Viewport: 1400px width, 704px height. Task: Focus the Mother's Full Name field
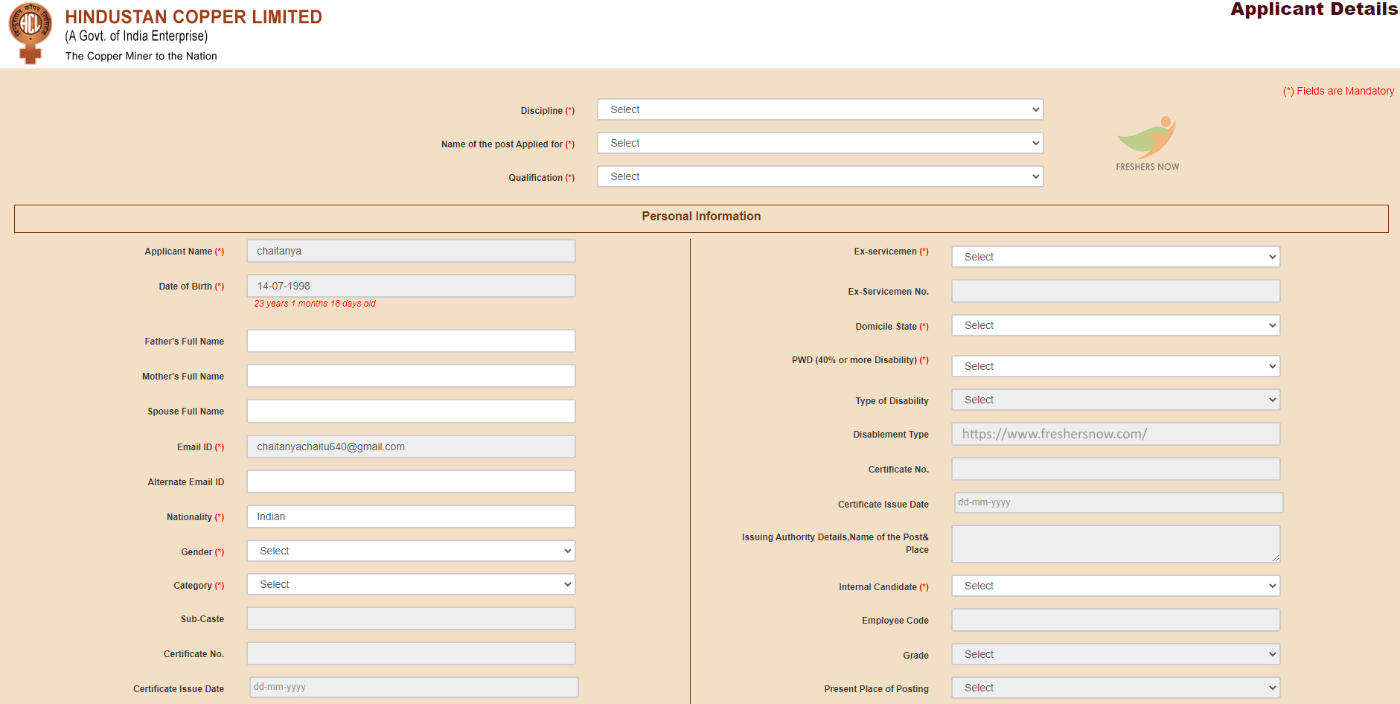(411, 376)
